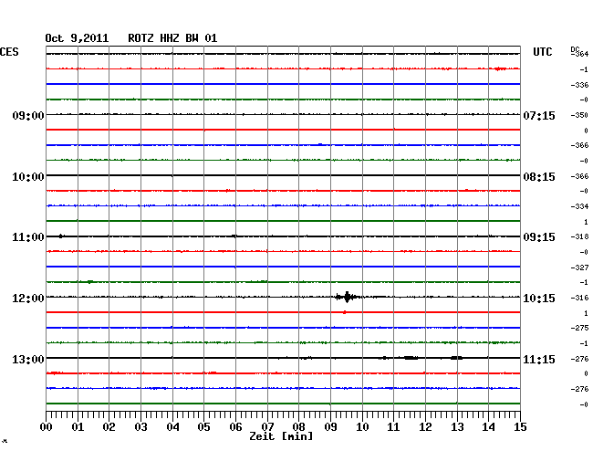Select the DC offset value "-275"
This screenshot has width=593, height=451.
[579, 328]
